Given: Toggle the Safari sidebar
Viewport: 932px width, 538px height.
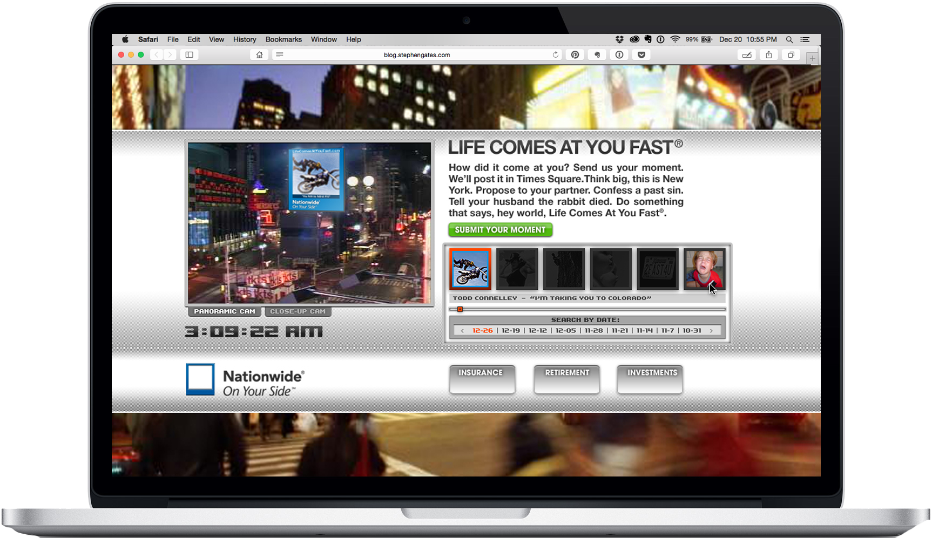Looking at the screenshot, I should click(190, 55).
